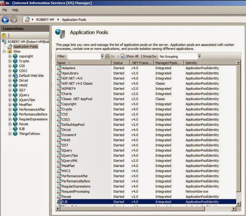Click the pool icon beside Adapters

pos(59,68)
